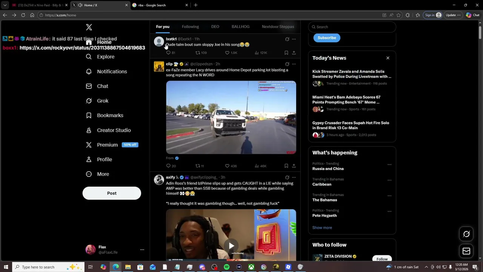Click the X logo at top of sidebar
This screenshot has height=272, width=483.
(x=89, y=27)
